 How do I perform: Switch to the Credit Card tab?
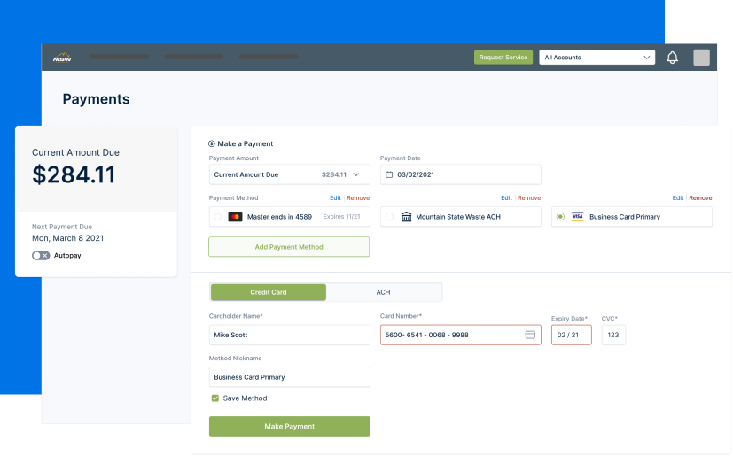click(269, 292)
